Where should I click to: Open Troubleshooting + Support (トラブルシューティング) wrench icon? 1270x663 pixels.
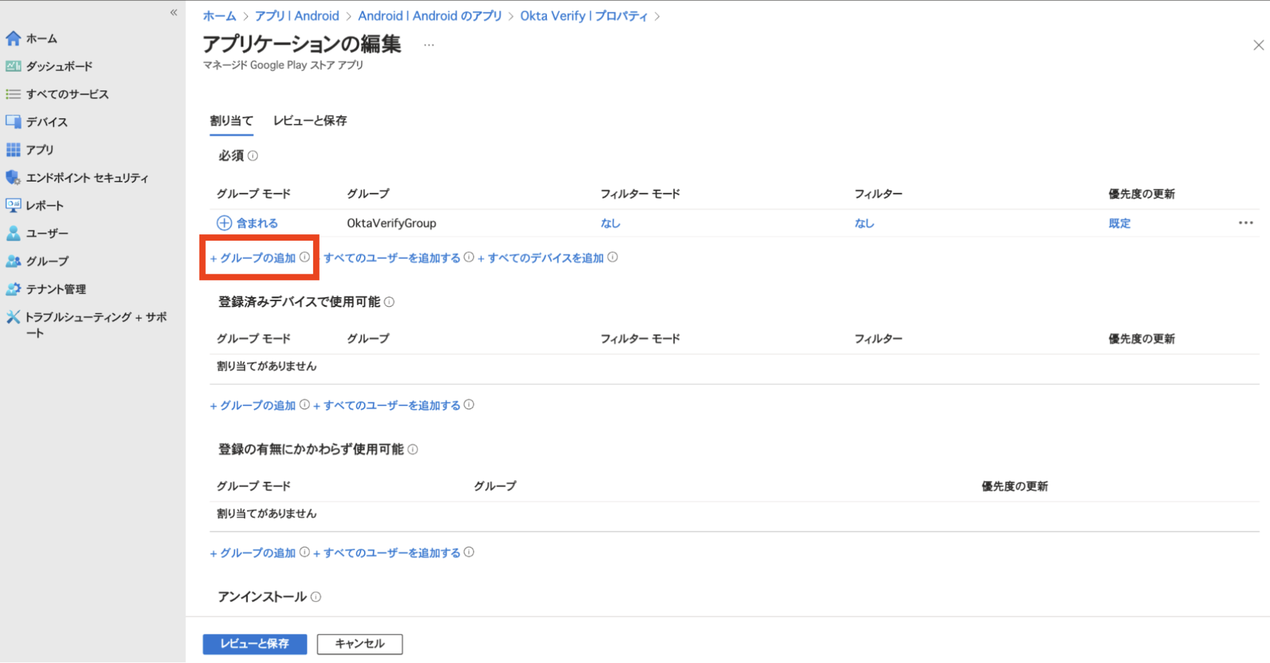coord(13,317)
